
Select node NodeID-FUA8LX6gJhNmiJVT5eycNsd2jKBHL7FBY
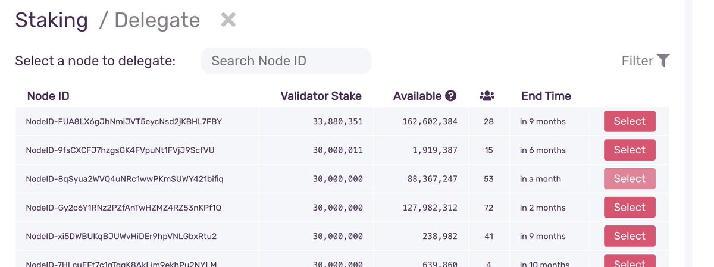pyautogui.click(x=630, y=121)
